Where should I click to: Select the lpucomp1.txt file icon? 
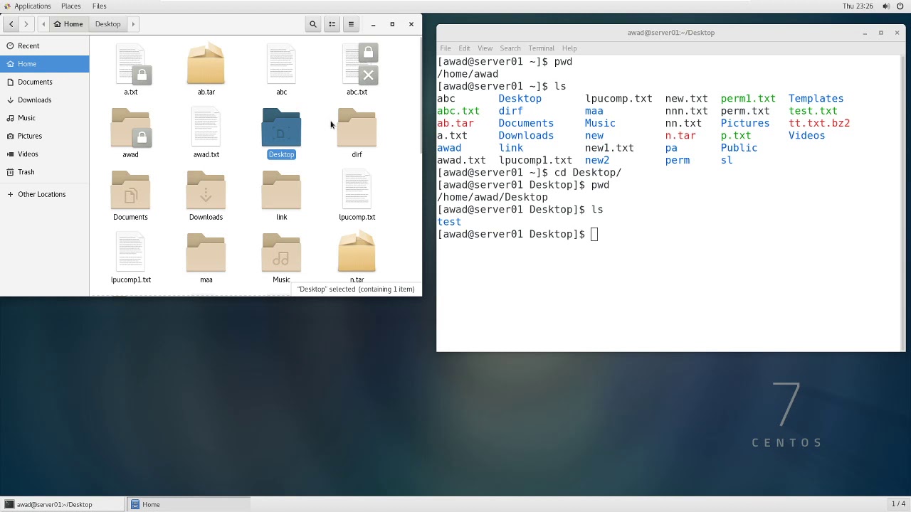(130, 253)
